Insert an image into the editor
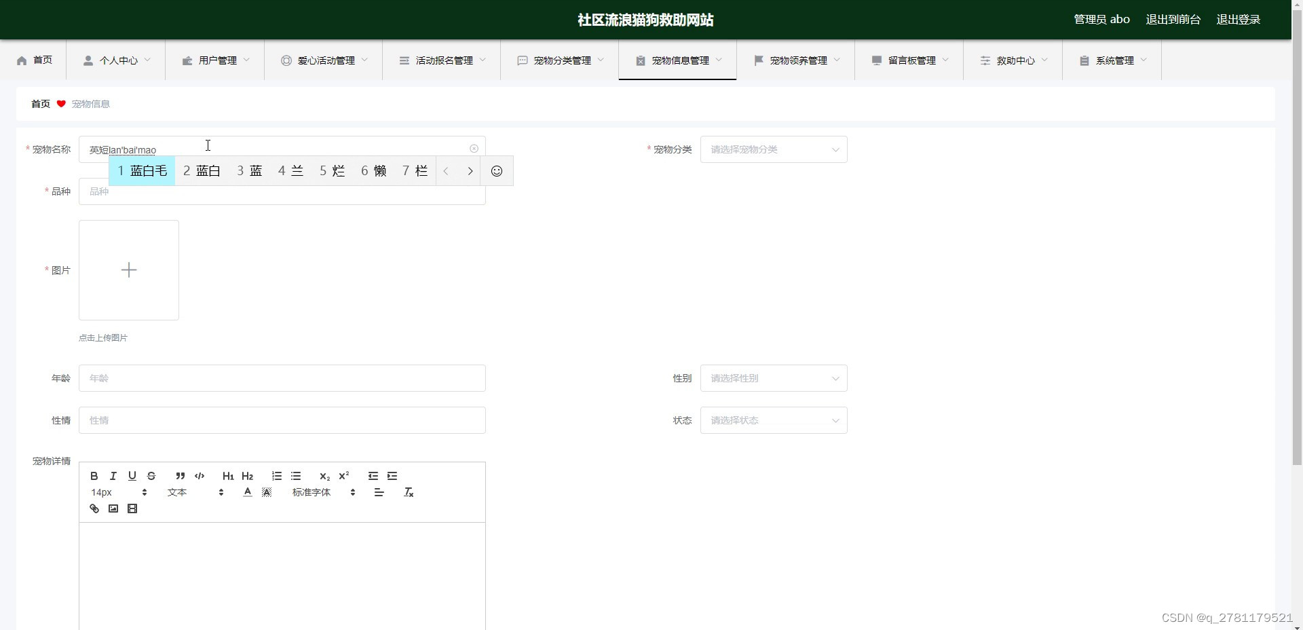 [113, 508]
